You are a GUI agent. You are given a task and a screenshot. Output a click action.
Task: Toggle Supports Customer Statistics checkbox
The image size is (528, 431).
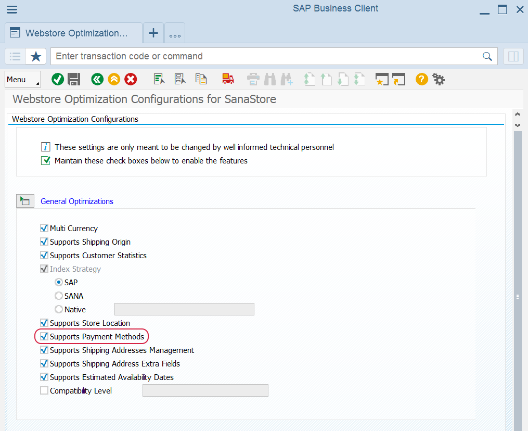pos(44,255)
